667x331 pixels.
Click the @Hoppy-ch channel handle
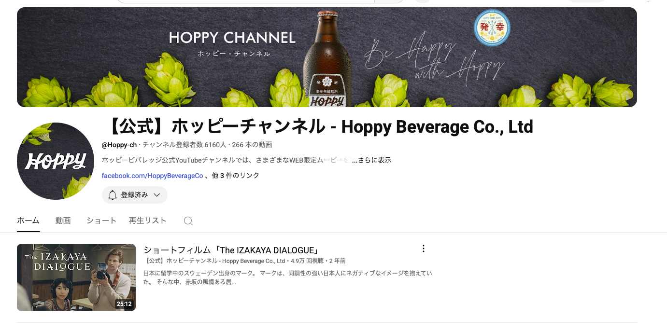pyautogui.click(x=119, y=145)
